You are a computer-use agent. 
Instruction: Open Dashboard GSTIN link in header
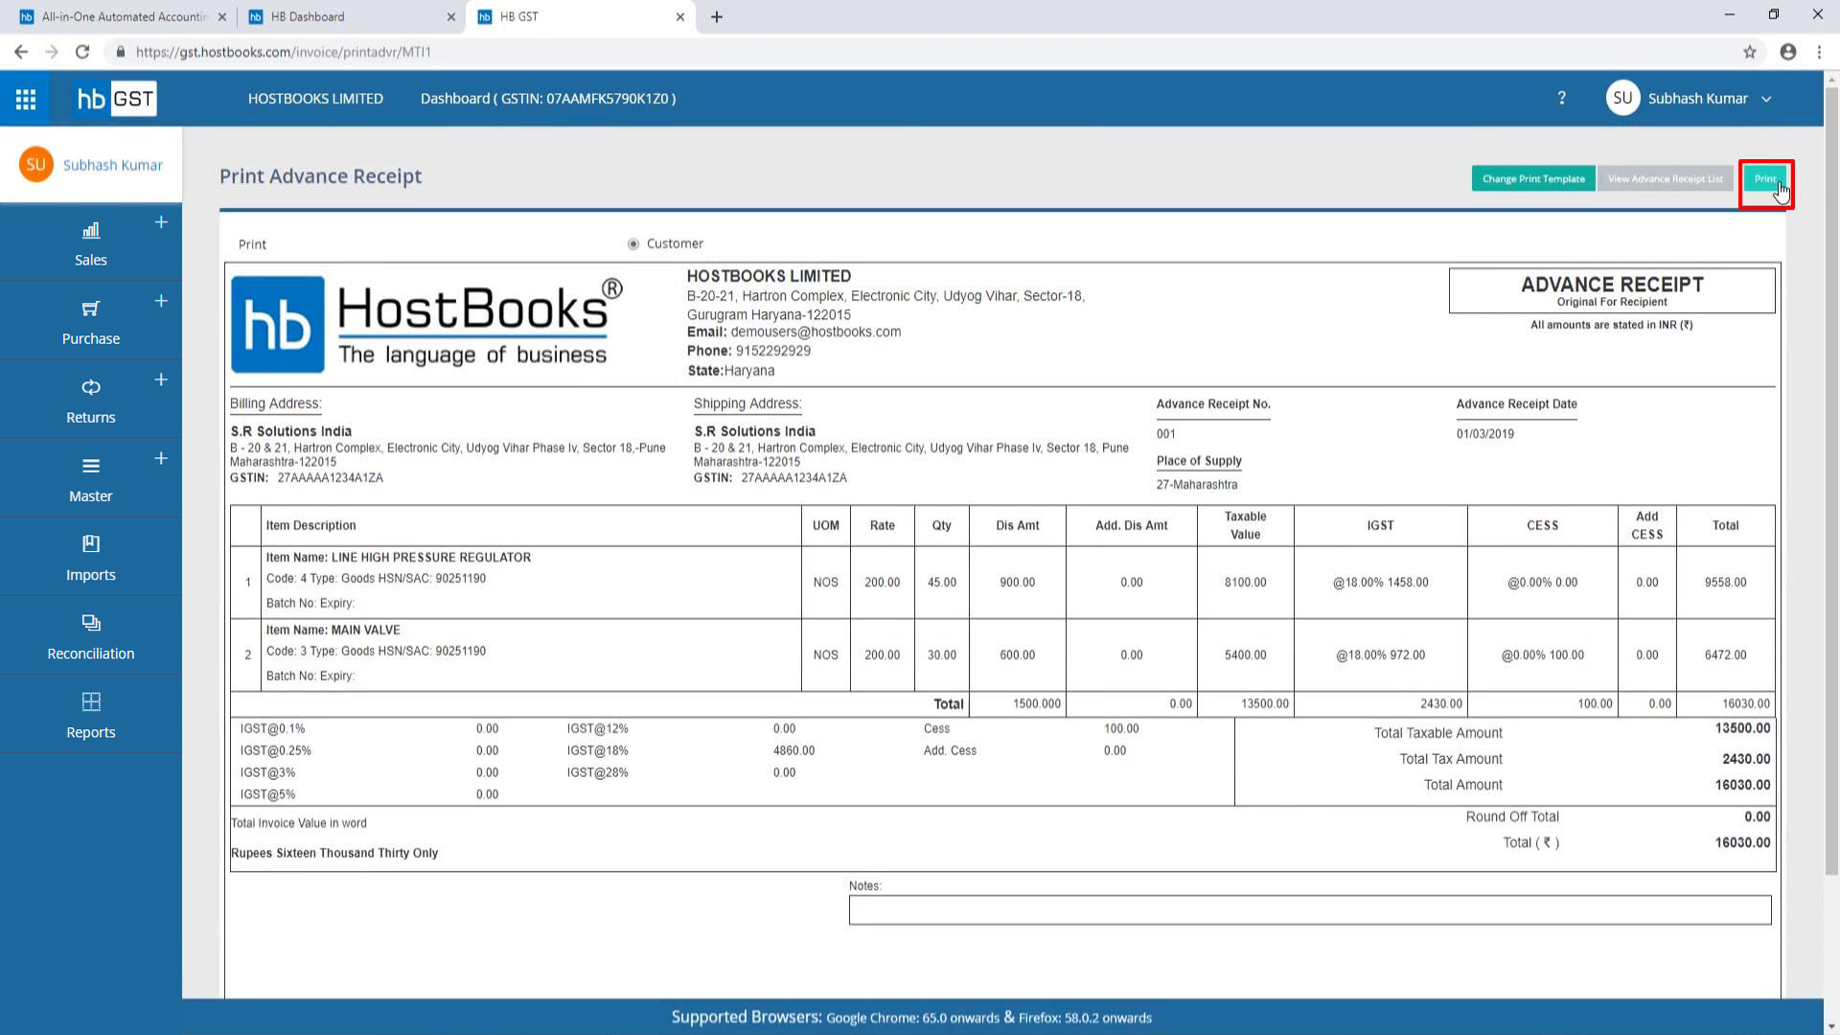[x=548, y=99]
